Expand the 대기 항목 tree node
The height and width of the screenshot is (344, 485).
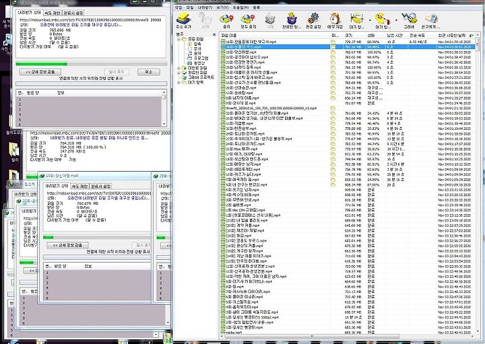(179, 82)
